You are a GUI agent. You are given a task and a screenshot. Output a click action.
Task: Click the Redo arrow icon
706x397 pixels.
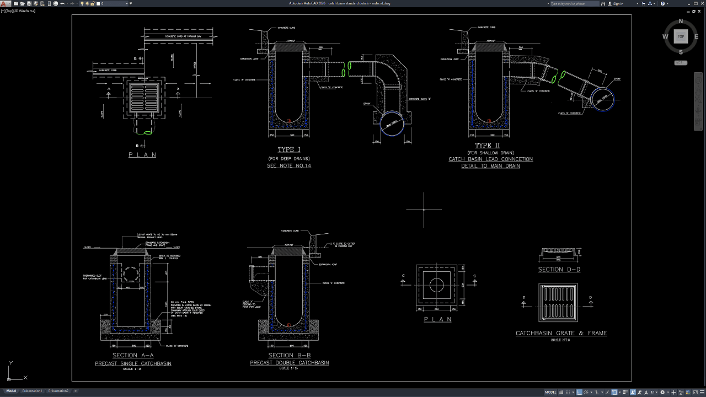[x=72, y=3]
